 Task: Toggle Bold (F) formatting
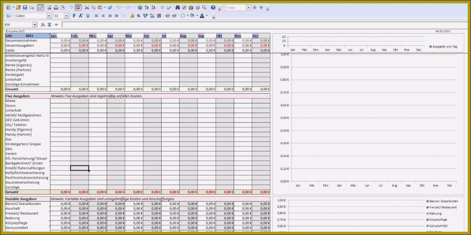click(x=74, y=16)
